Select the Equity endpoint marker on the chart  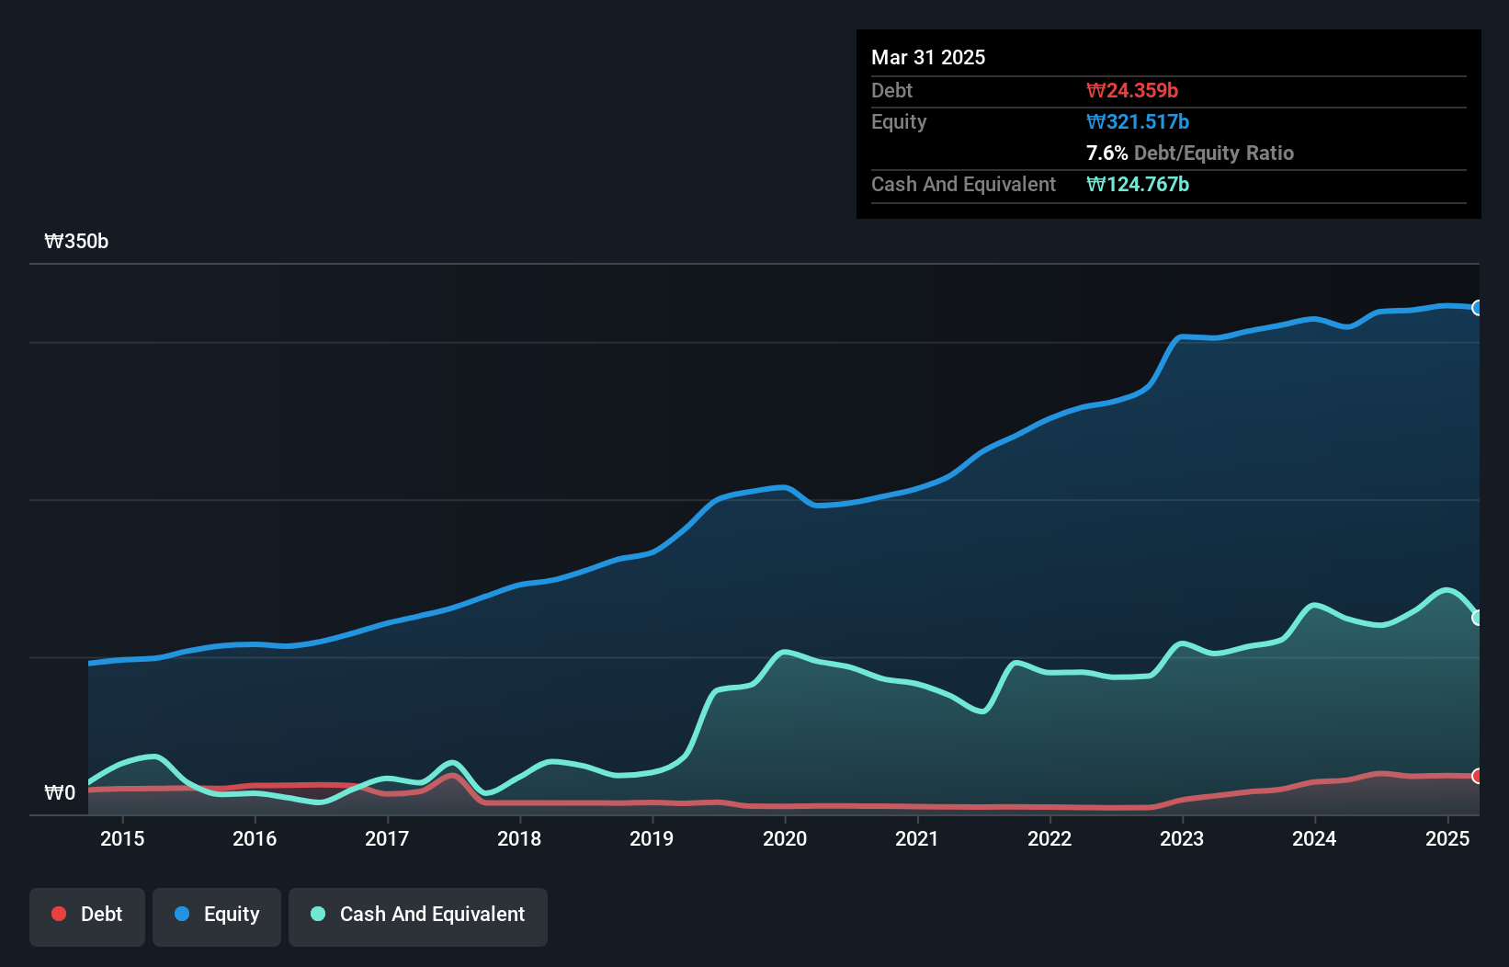[1478, 307]
